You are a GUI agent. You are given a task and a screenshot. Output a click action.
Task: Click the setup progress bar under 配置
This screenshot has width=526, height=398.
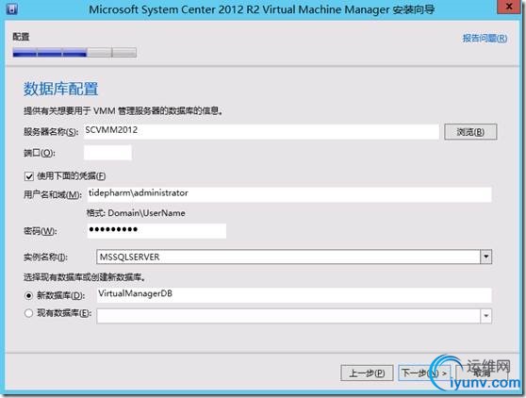(74, 53)
